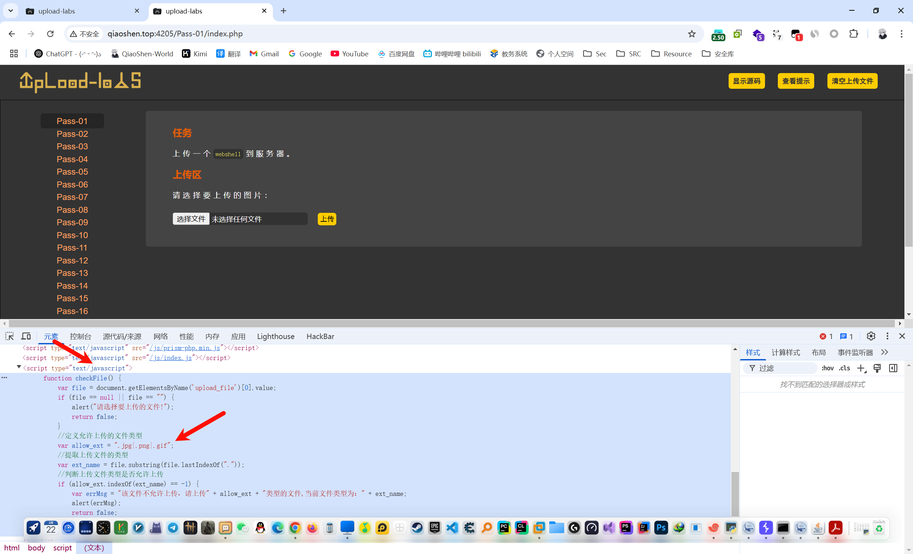Click the inspect element picker icon
This screenshot has height=554, width=913.
(x=10, y=336)
